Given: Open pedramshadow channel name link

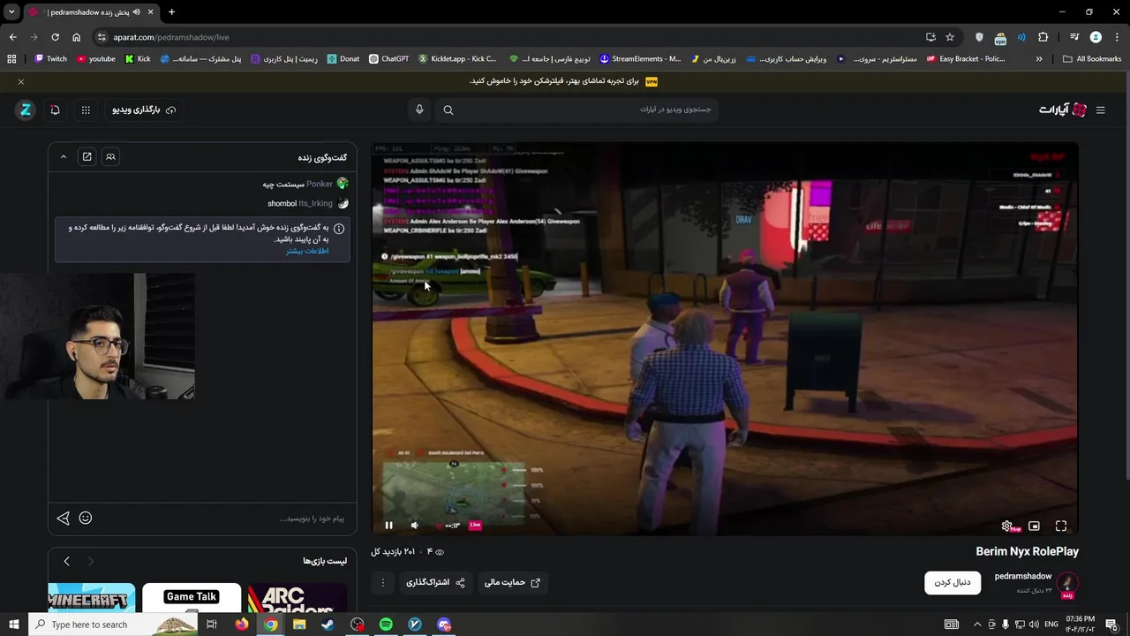Looking at the screenshot, I should [x=1023, y=576].
